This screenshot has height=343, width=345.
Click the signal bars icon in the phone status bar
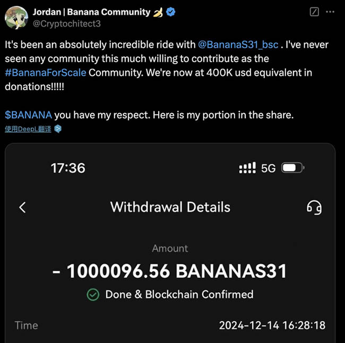[x=247, y=168]
